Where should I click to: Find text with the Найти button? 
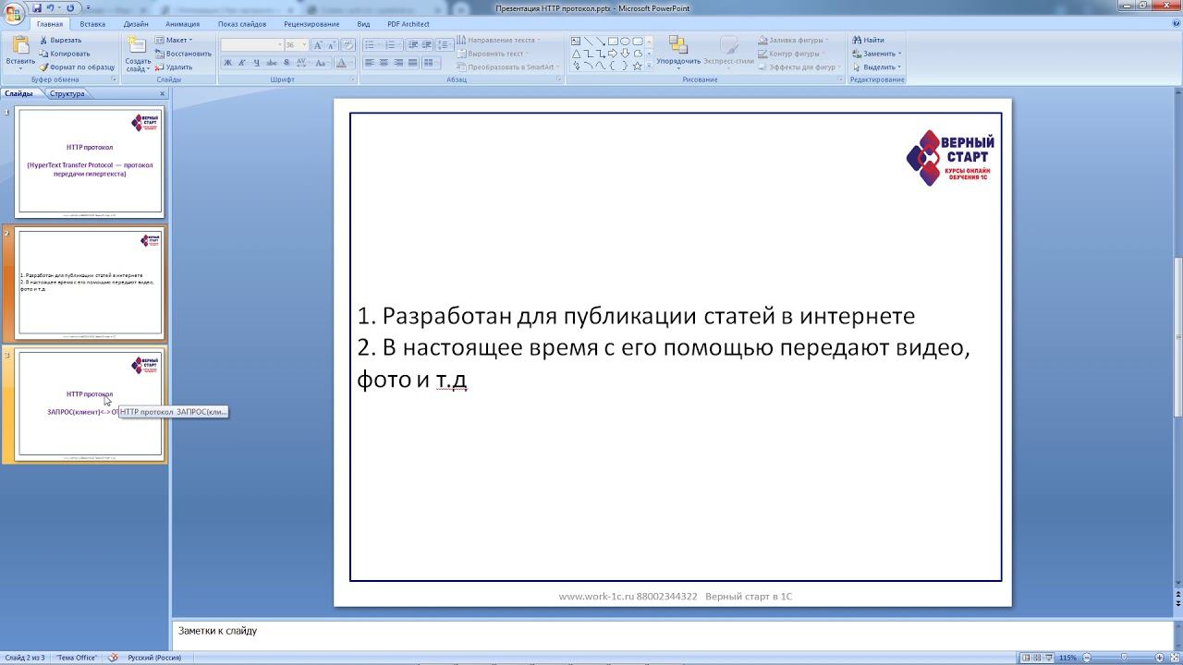(x=868, y=40)
